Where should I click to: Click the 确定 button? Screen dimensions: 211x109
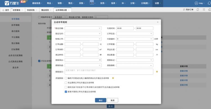[x=100, y=100]
